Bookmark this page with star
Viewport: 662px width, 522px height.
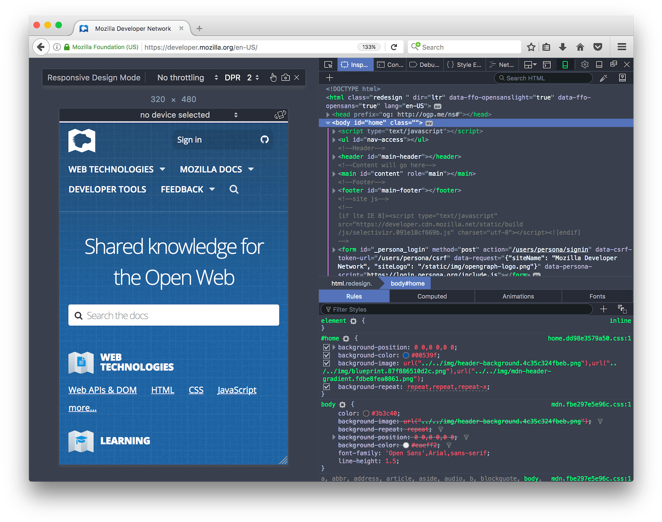click(531, 47)
